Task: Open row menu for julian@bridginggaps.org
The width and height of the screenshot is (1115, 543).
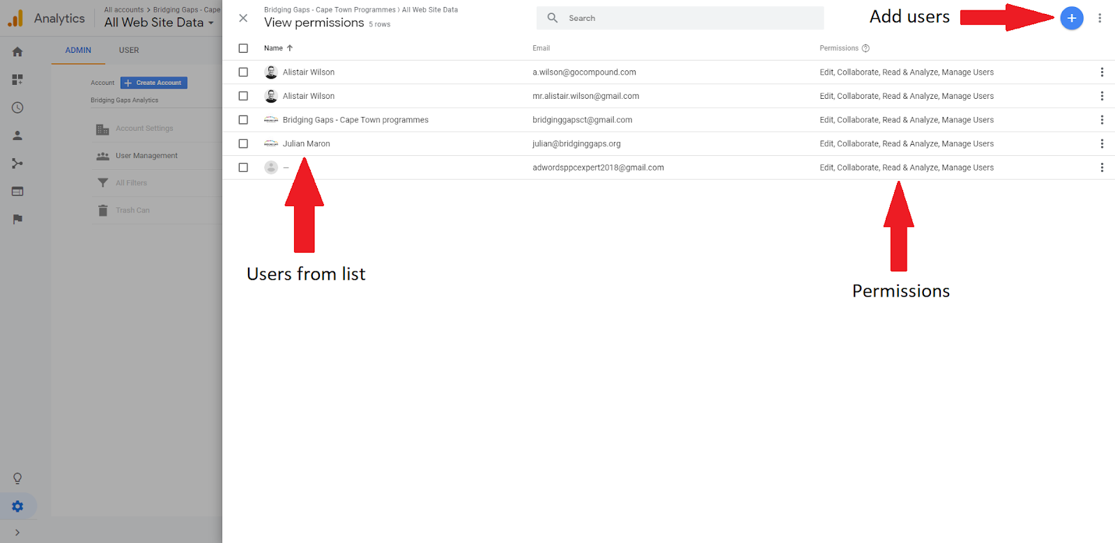Action: (1102, 143)
